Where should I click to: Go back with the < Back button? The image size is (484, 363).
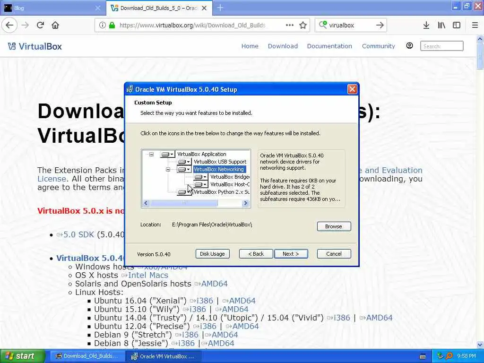tap(256, 254)
